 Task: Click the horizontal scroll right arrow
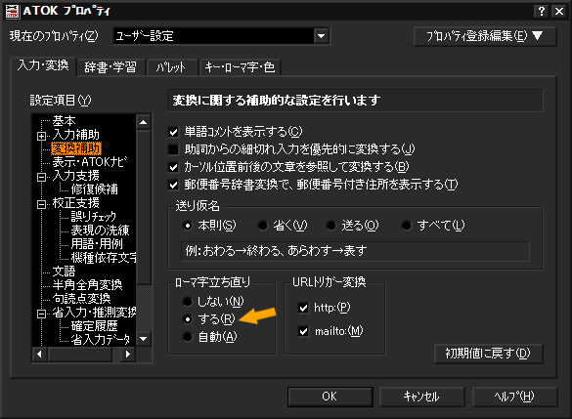[x=128, y=354]
